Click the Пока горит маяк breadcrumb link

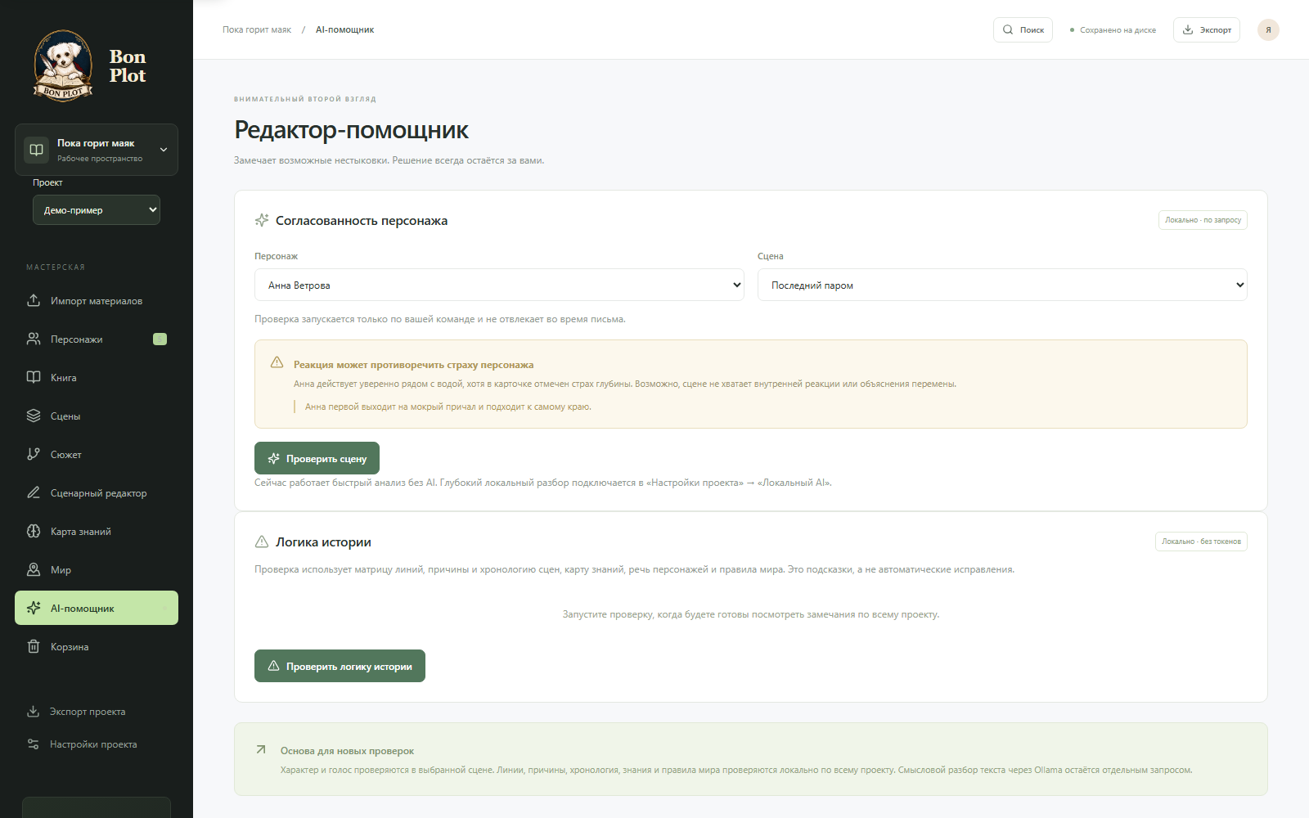257,29
